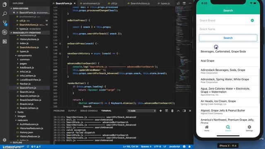
Task: Open the Manage gear in activity bar
Action: [5, 140]
